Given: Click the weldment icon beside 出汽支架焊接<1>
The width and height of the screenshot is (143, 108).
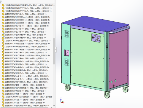Looking at the screenshot, I should [3, 88].
